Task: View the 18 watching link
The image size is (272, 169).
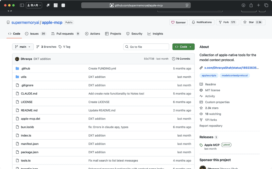Action: (x=213, y=114)
